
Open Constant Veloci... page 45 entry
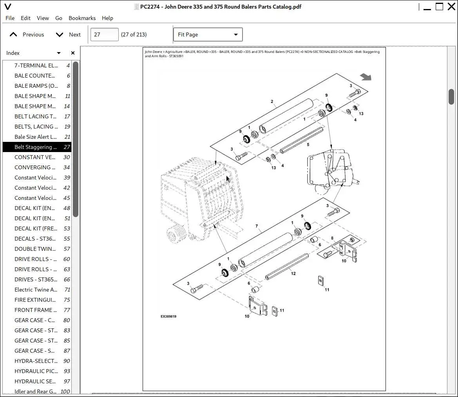click(x=37, y=198)
